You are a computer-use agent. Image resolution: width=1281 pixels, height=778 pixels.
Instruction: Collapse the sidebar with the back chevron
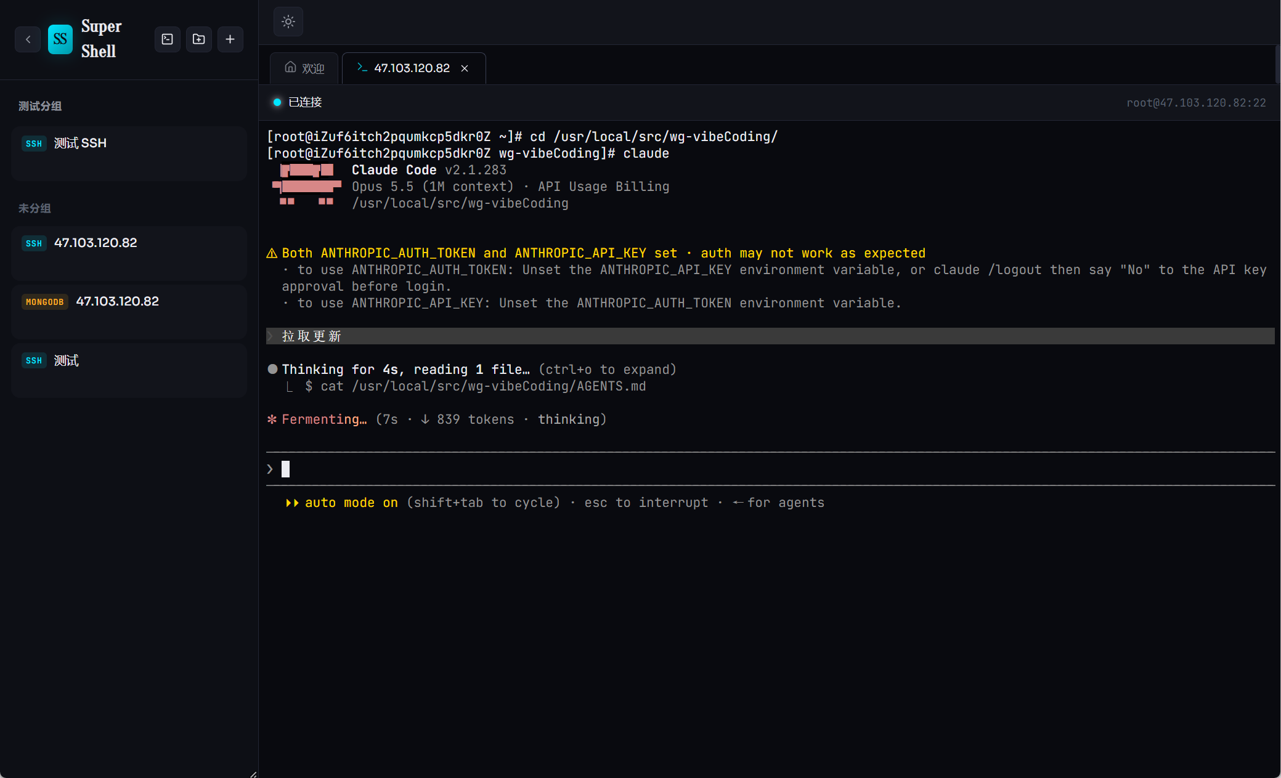click(28, 39)
